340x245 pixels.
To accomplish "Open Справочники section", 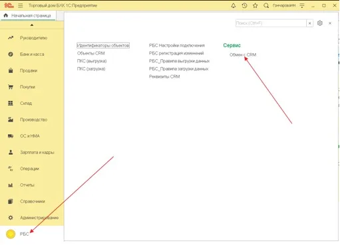I will 33,201.
